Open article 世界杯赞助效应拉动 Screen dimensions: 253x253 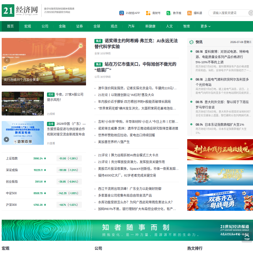(x=126, y=135)
